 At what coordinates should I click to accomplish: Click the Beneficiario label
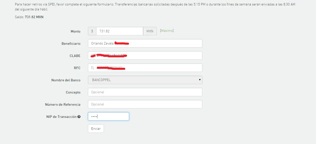pos(71,44)
